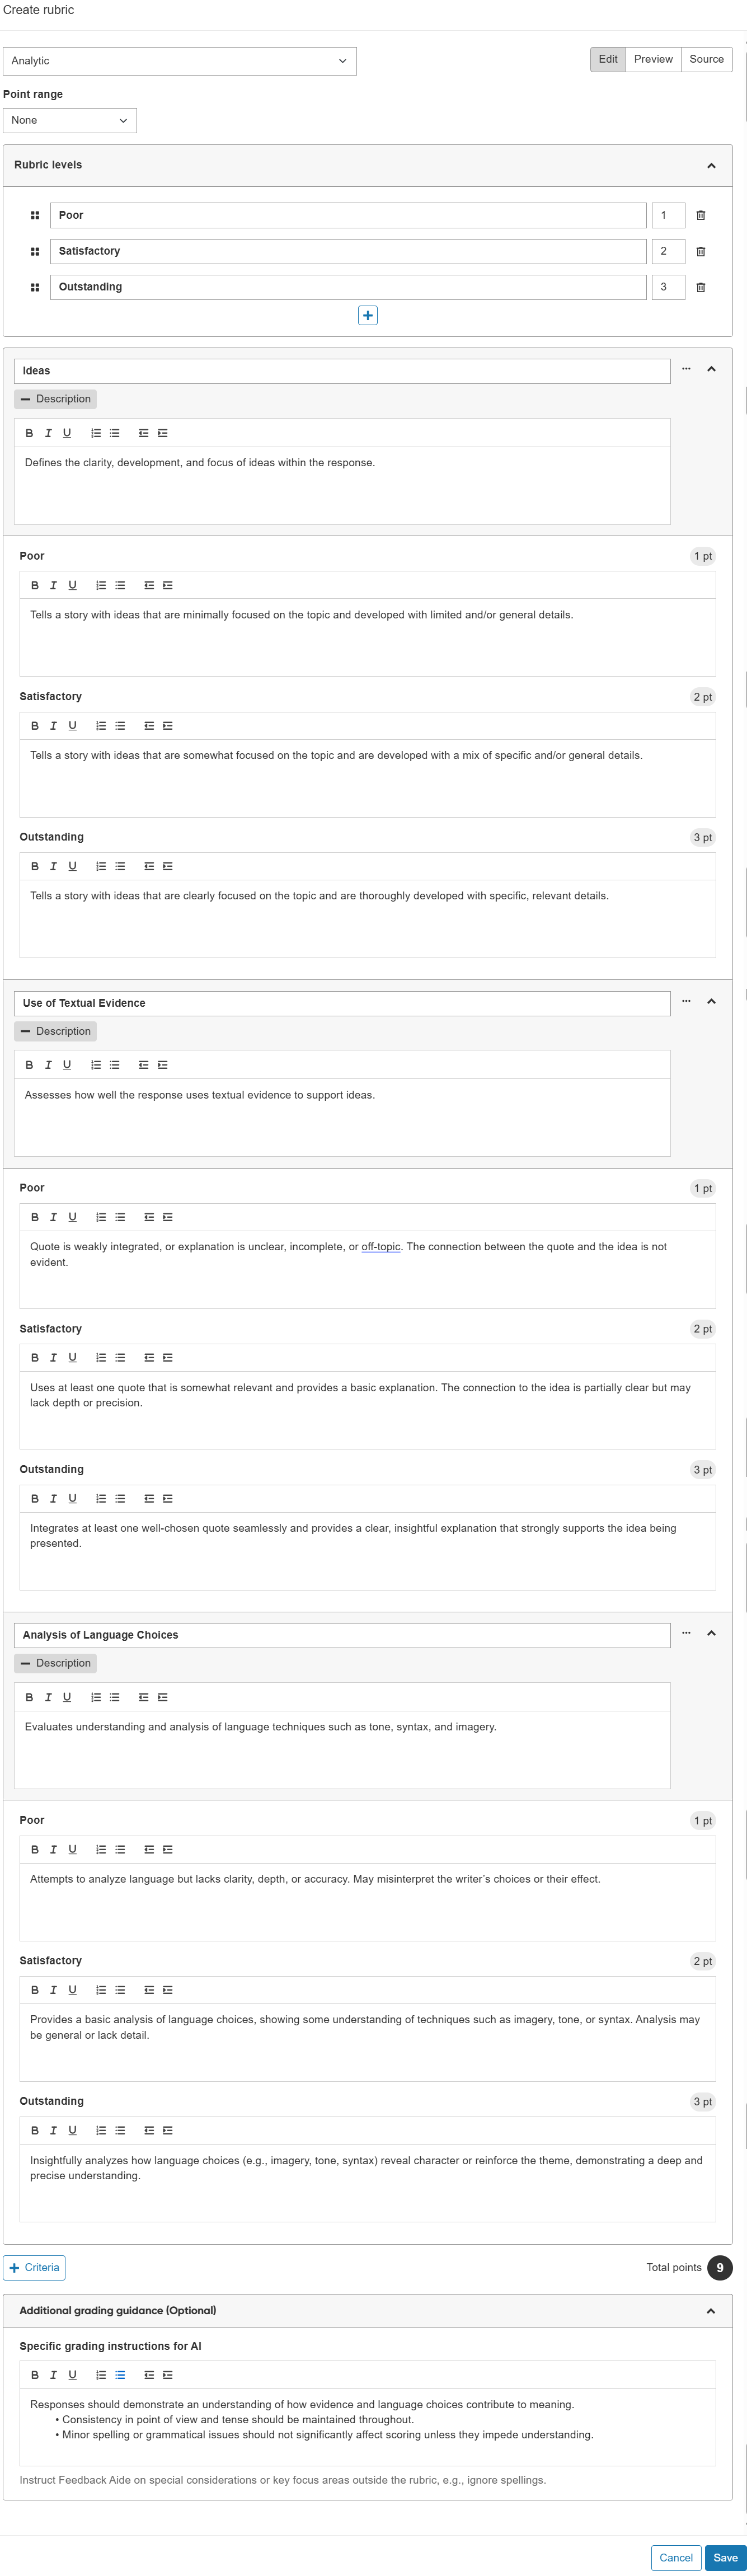This screenshot has height=2576, width=747.
Task: Insert bullet list in the Textual Evidence Satisfactory editor
Action: click(x=119, y=1357)
